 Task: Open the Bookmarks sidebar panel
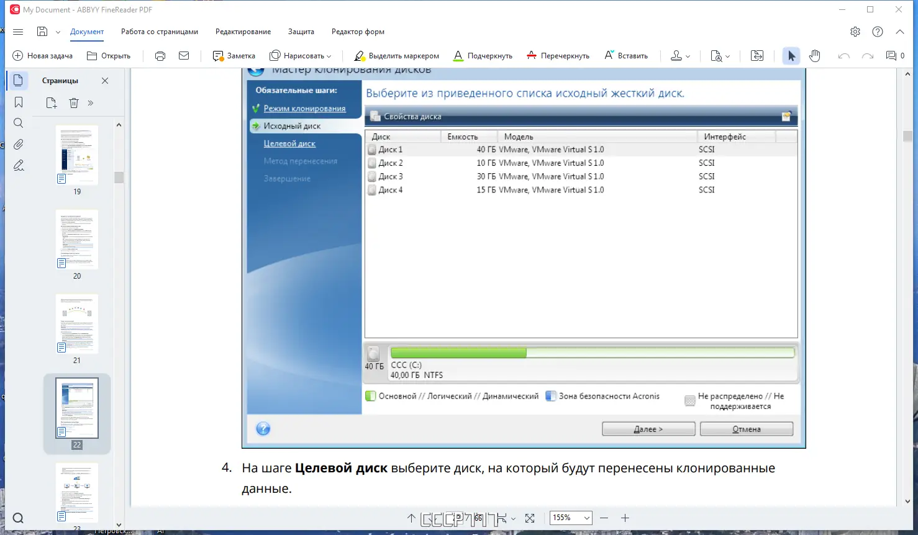(x=18, y=102)
